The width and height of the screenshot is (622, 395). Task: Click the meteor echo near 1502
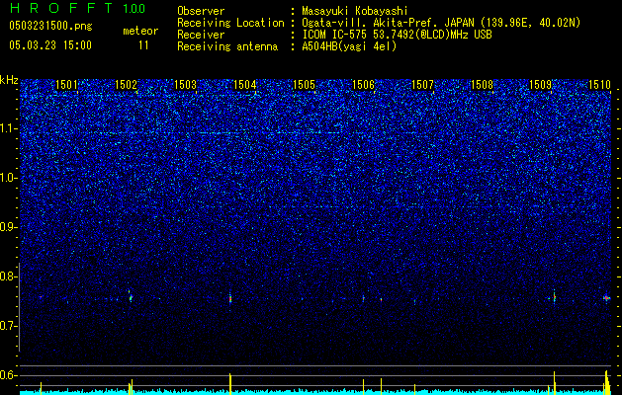131,296
